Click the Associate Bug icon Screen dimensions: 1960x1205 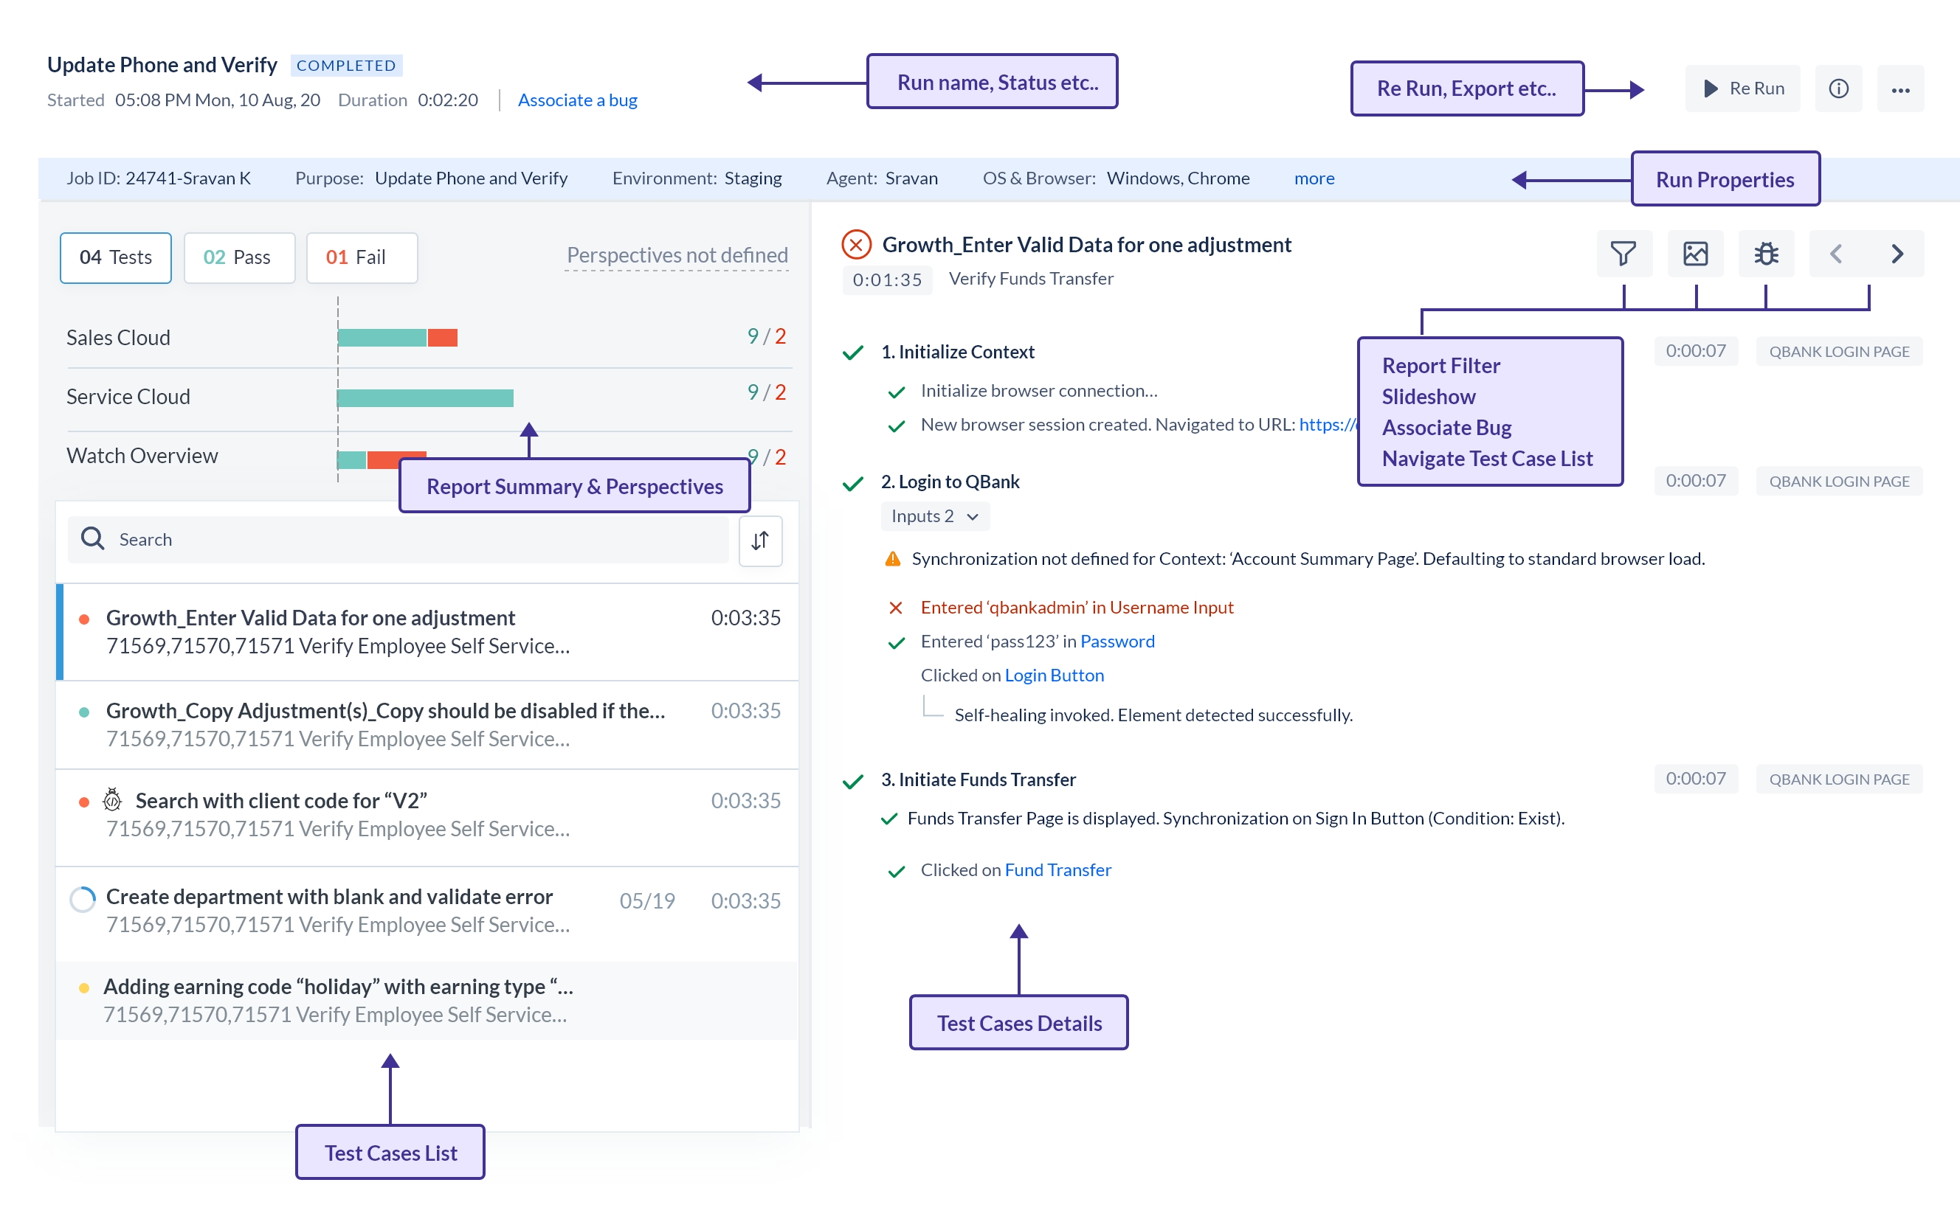1766,254
